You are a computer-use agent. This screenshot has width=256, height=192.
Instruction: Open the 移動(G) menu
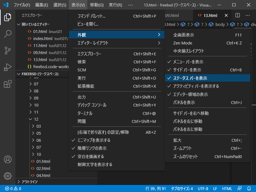click(x=97, y=5)
